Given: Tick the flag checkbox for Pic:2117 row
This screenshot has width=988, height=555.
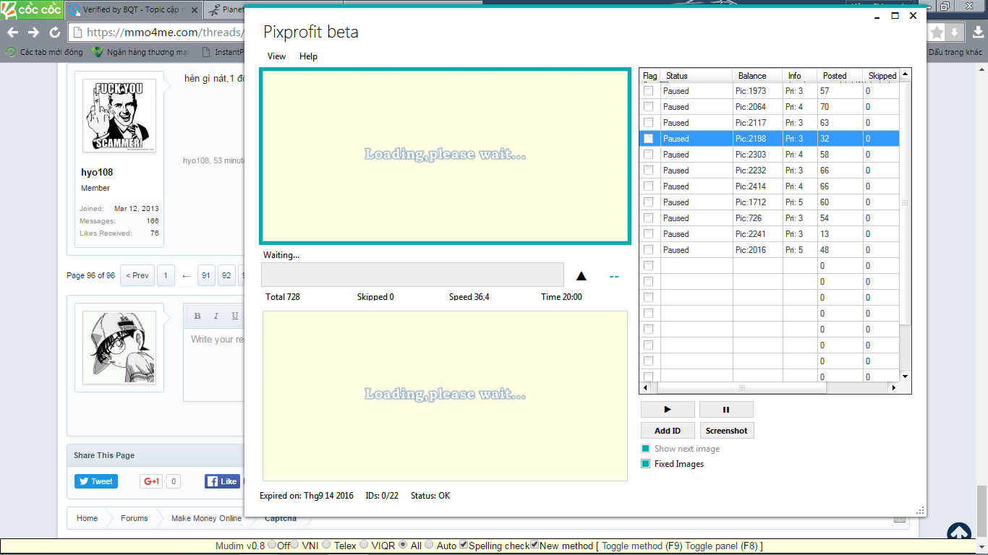Looking at the screenshot, I should click(649, 123).
